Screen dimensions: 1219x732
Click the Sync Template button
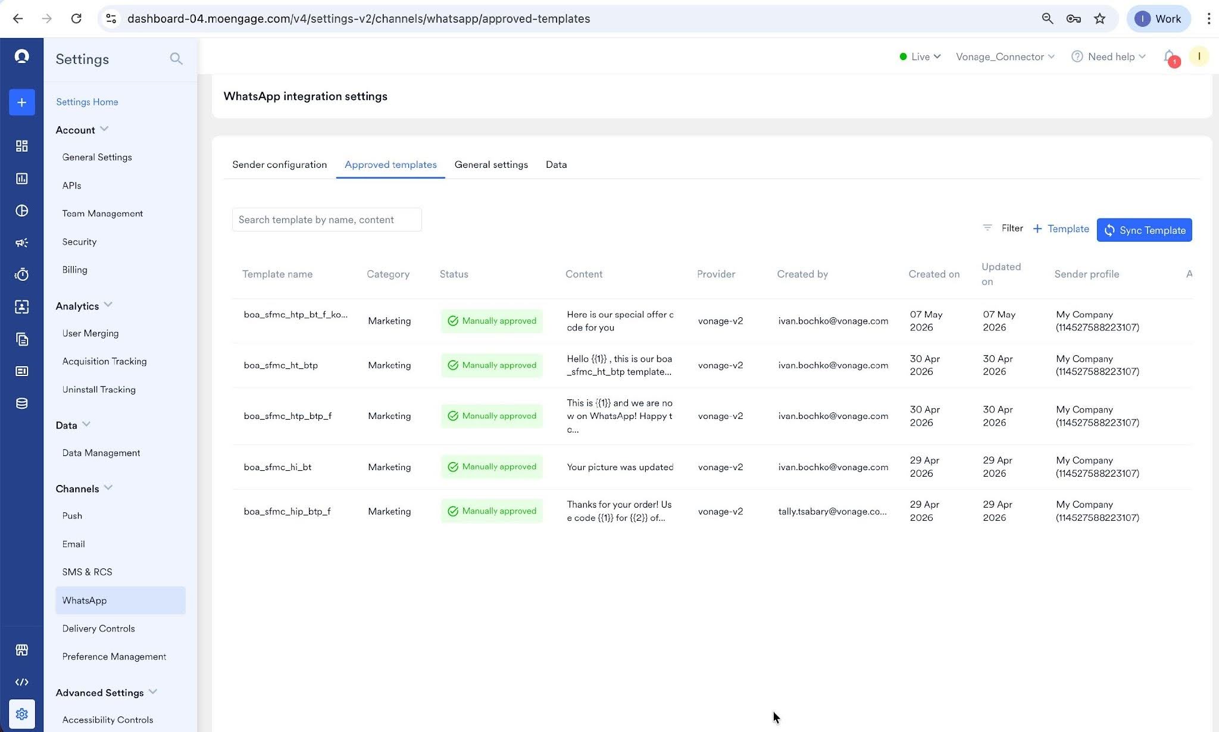coord(1144,230)
